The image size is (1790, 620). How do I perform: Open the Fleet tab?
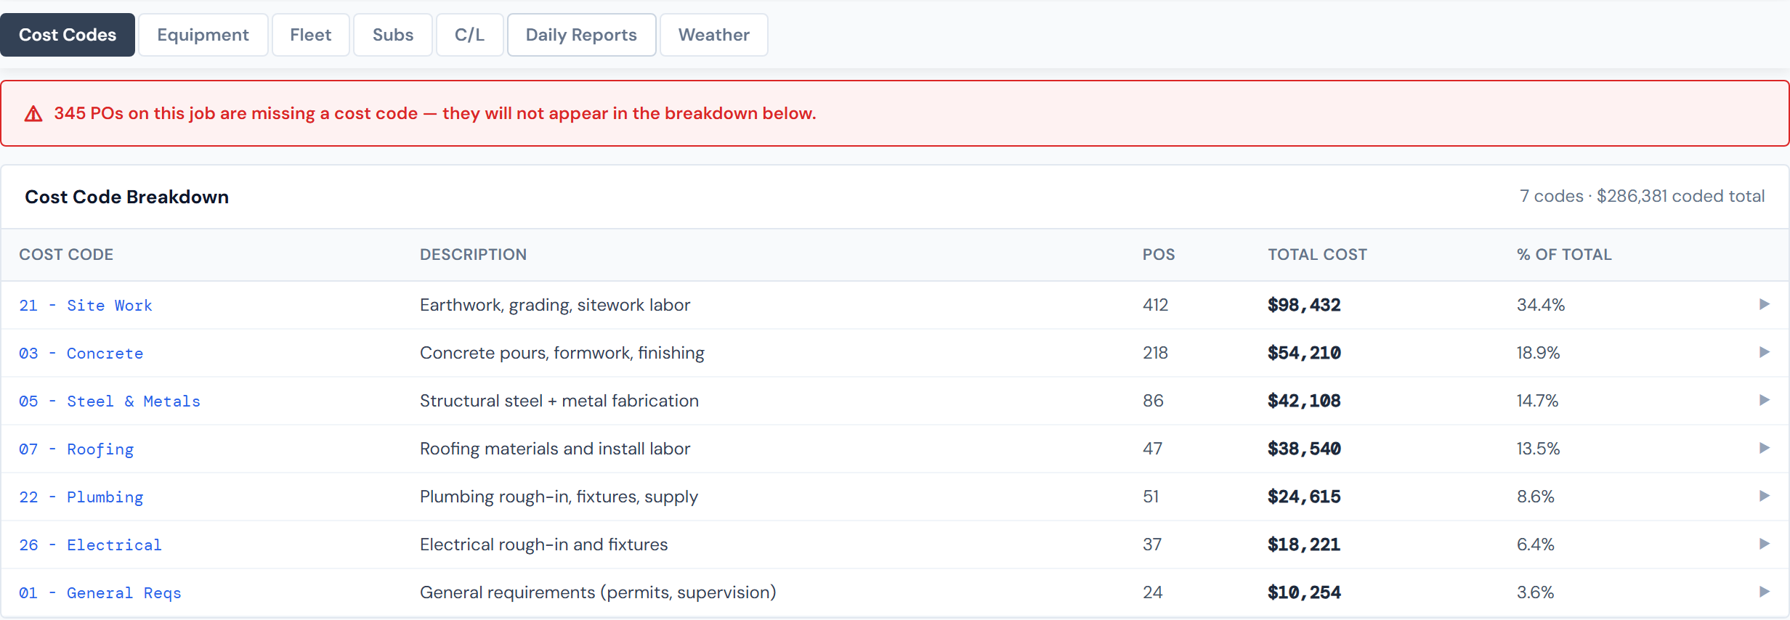pos(310,35)
